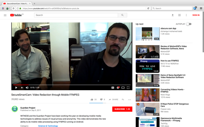Dislike the video thumbs down icon
Screen dimensions: 204x127
(x=101, y=99)
